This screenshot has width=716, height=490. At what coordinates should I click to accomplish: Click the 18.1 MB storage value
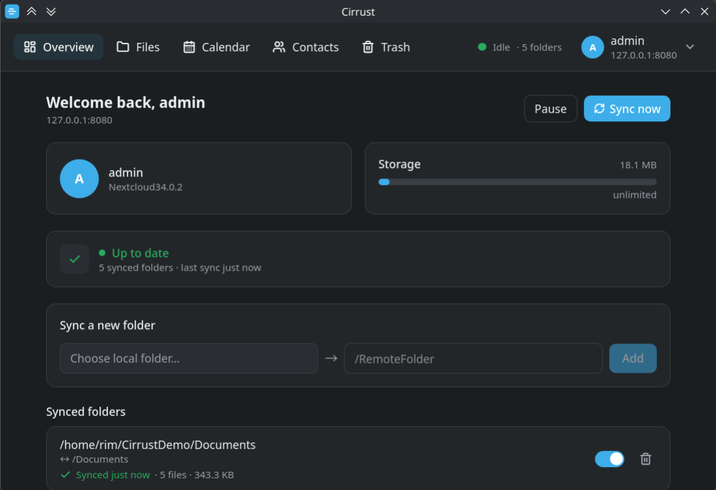[638, 165]
